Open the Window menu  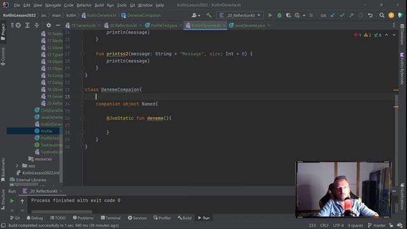click(x=145, y=5)
